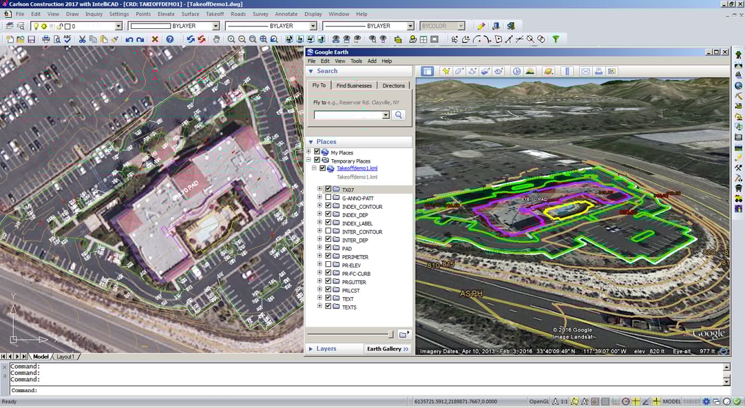This screenshot has height=408, width=745.
Task: Check the PR-ELEV layer checkbox
Action: 328,264
